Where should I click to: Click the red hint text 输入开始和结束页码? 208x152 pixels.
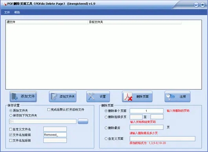point(143,122)
